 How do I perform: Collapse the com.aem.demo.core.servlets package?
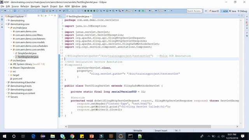(11, 49)
